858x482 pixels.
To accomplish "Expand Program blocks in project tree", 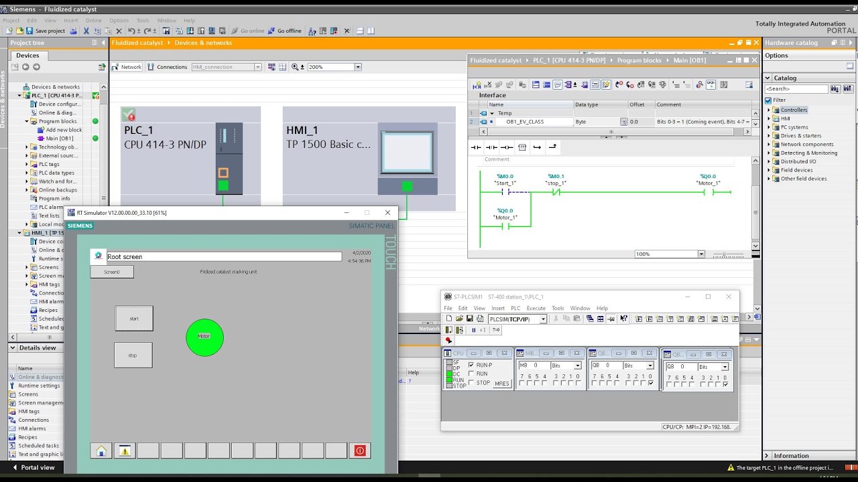I will pos(27,121).
